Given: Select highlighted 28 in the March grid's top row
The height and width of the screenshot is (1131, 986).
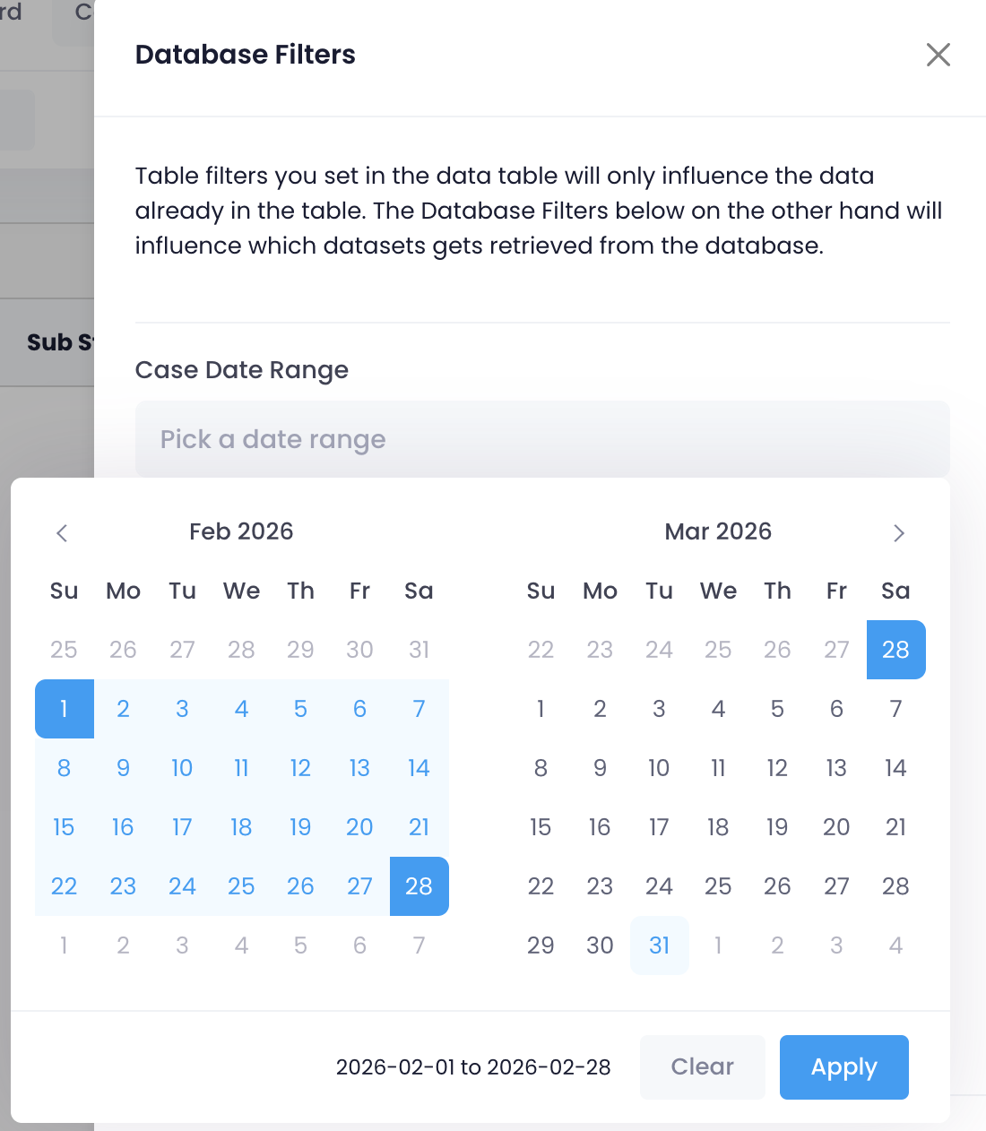Looking at the screenshot, I should pyautogui.click(x=895, y=650).
